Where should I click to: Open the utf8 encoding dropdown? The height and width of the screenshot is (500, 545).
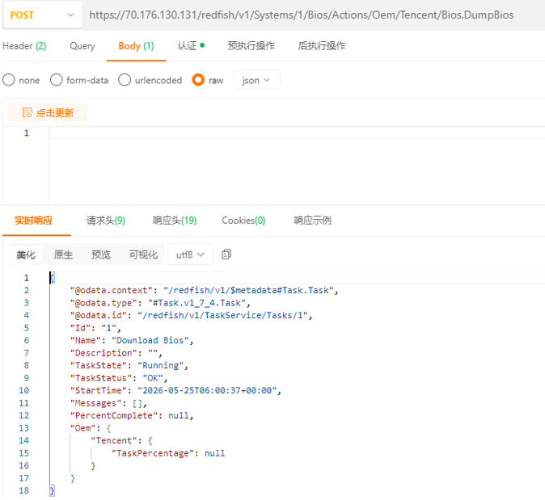coord(190,255)
